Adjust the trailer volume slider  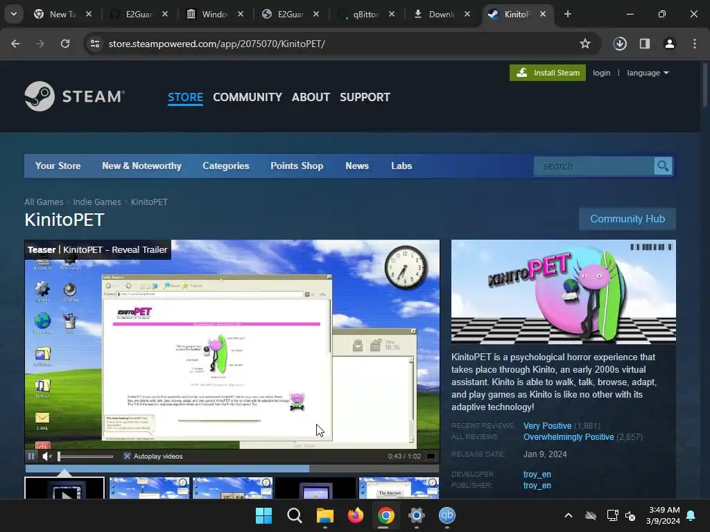85,456
